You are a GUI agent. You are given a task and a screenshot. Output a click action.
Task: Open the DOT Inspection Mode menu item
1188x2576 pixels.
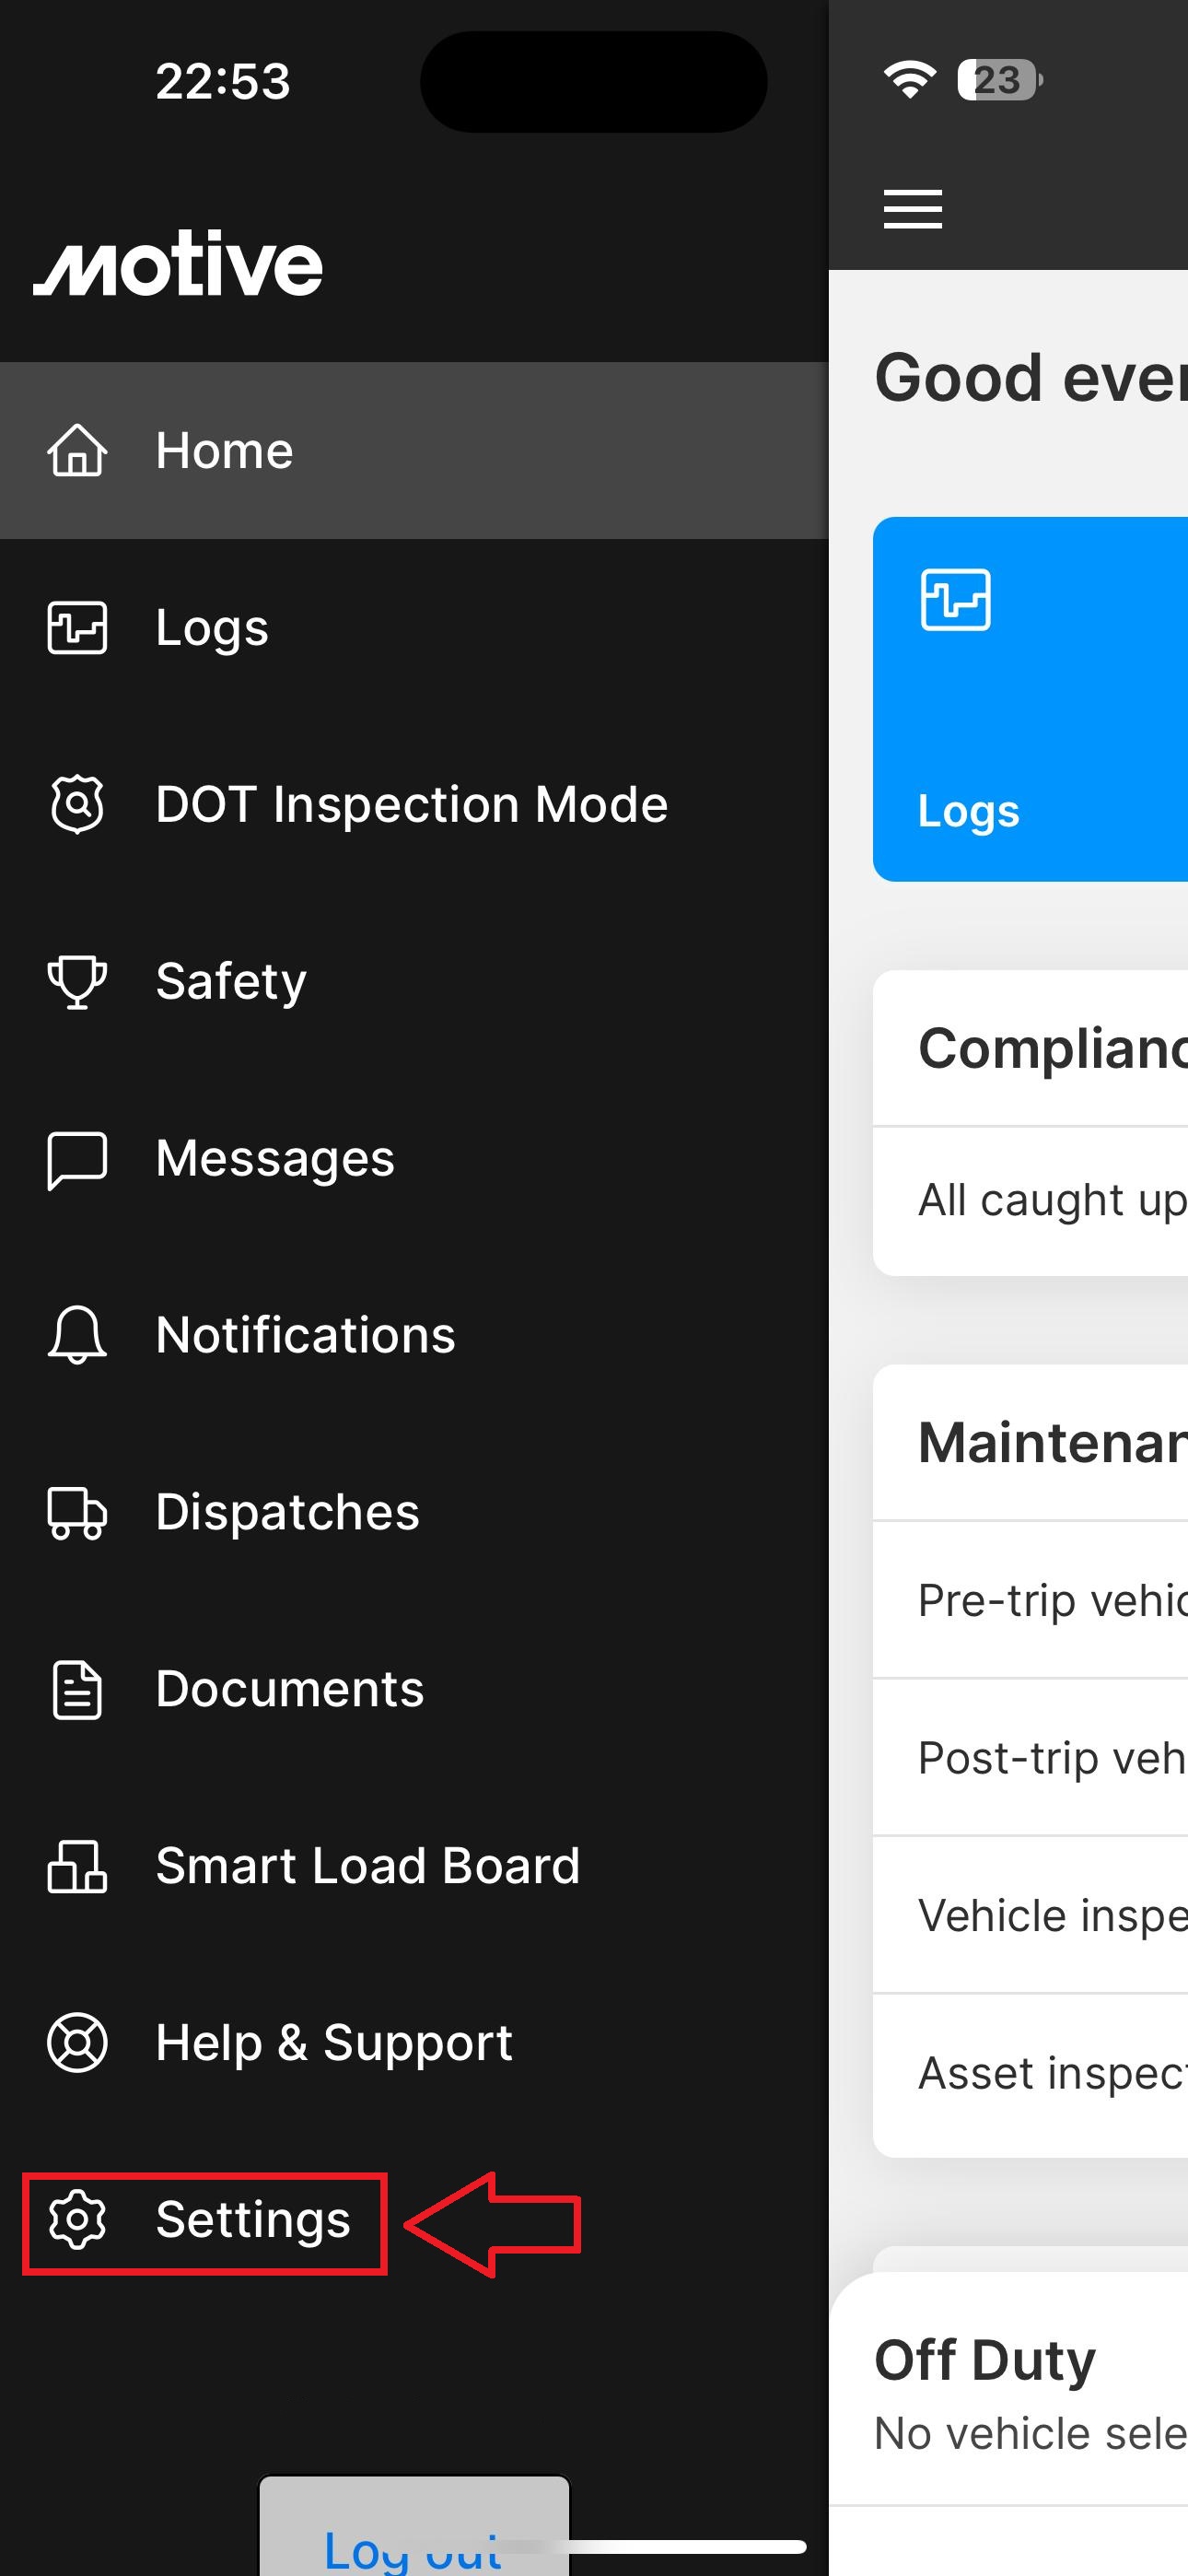pyautogui.click(x=411, y=804)
